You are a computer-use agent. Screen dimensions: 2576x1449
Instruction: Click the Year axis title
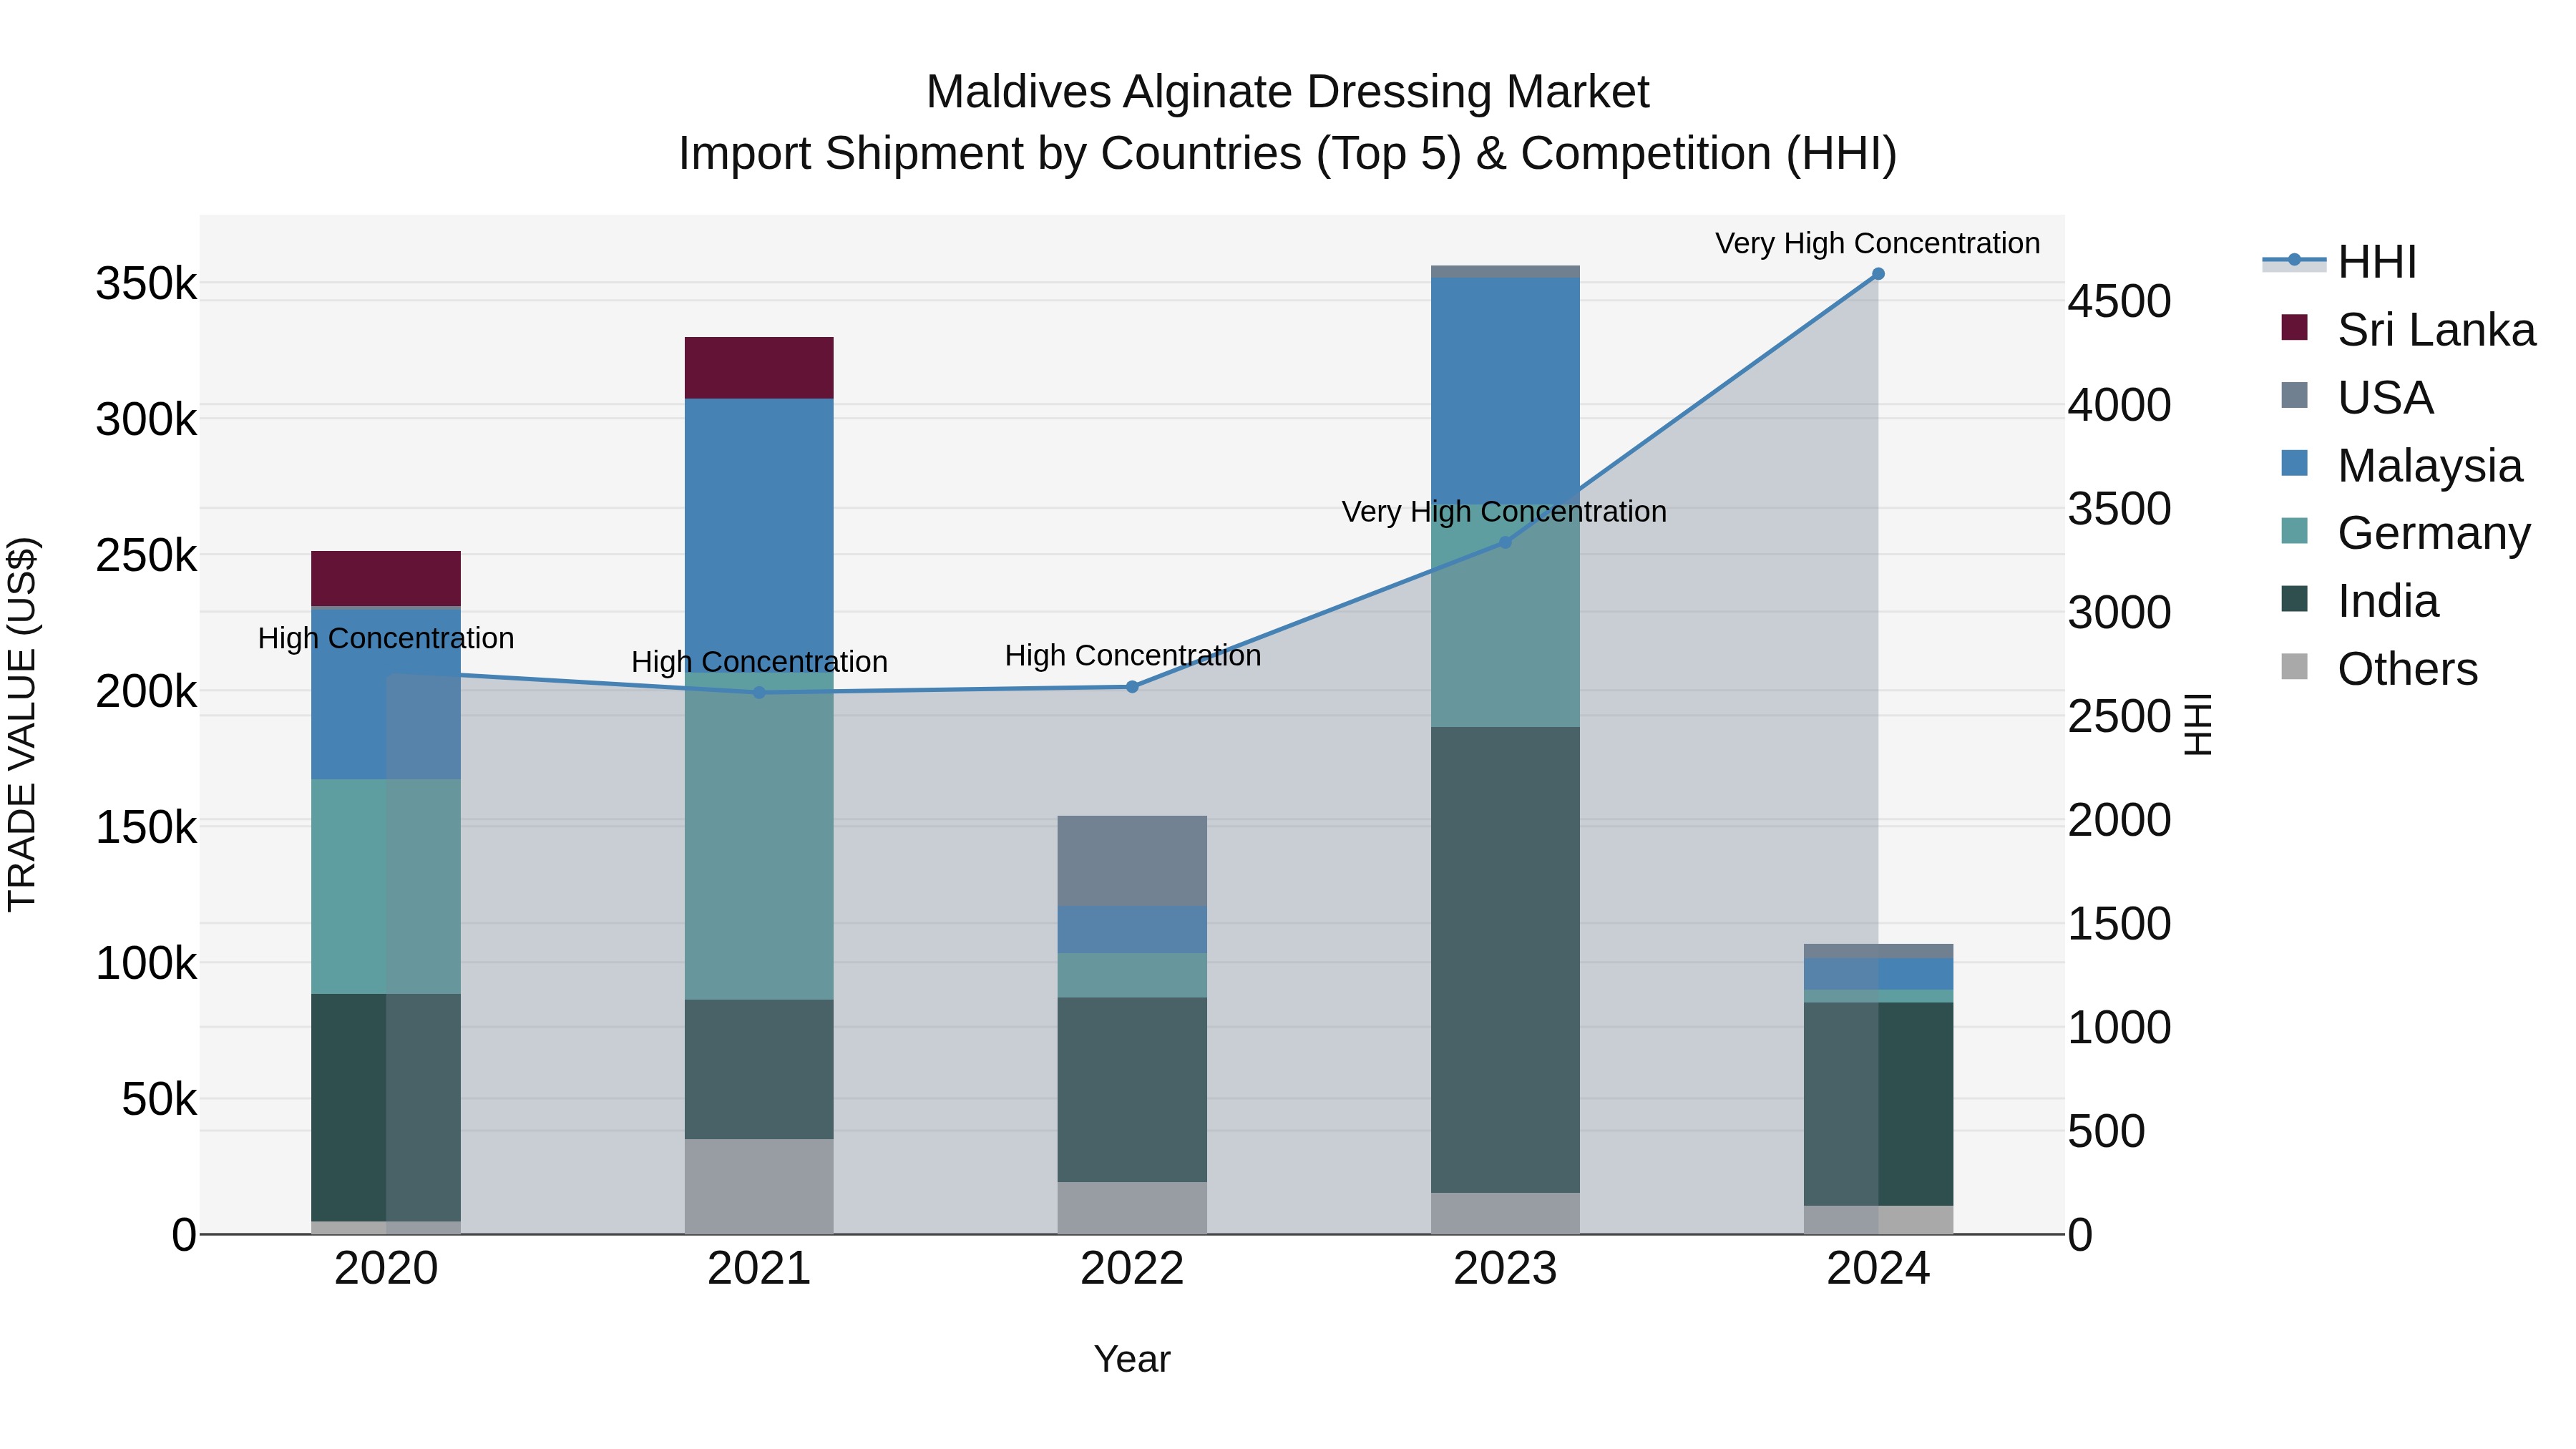click(1132, 1359)
